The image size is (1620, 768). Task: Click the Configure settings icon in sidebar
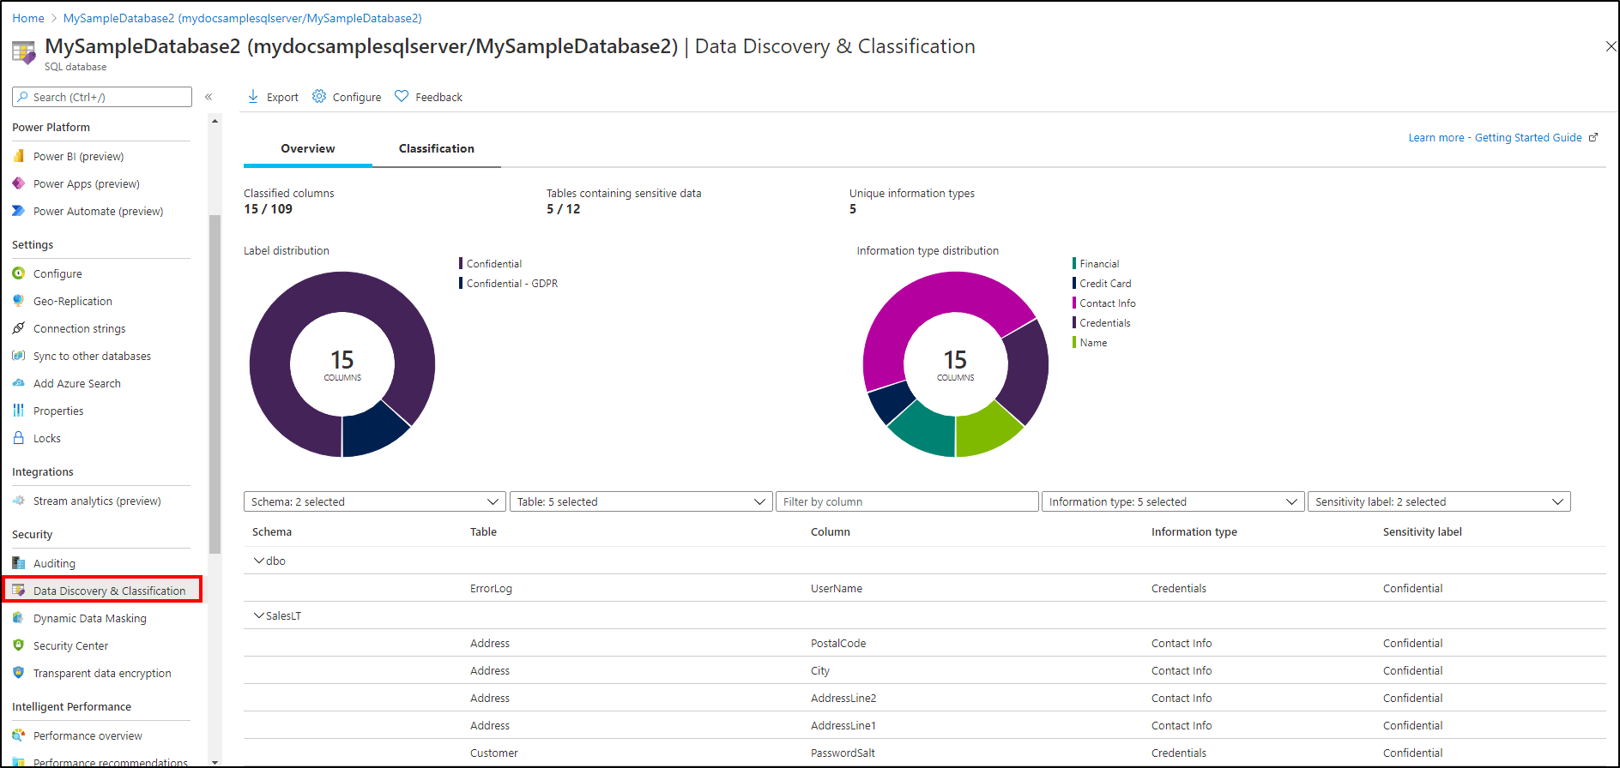tap(19, 273)
